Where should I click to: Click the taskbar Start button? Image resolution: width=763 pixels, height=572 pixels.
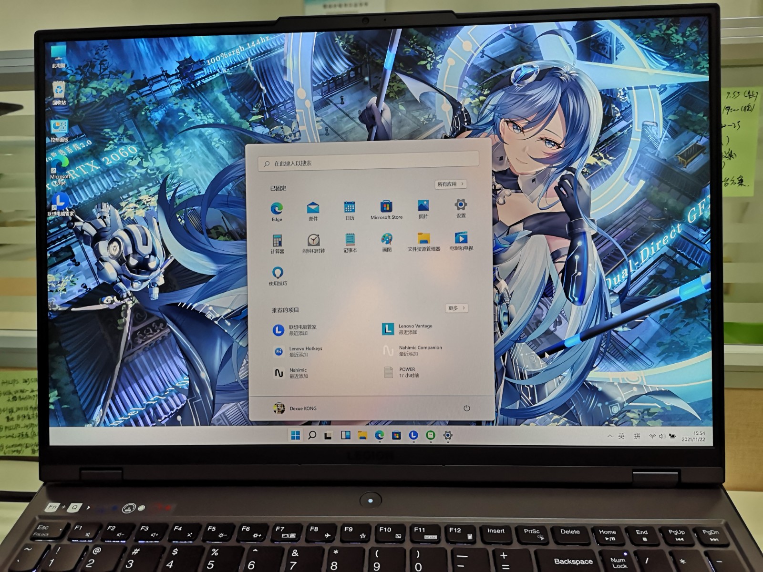coord(295,435)
